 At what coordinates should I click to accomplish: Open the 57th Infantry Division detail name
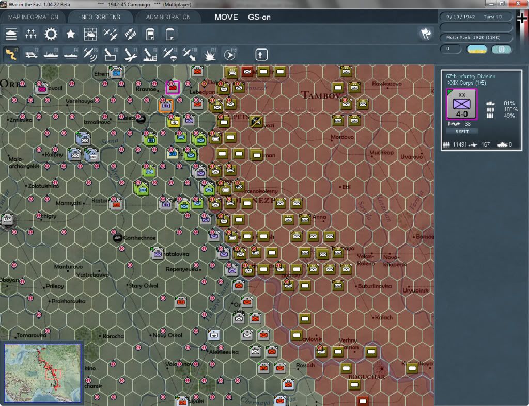(x=471, y=76)
